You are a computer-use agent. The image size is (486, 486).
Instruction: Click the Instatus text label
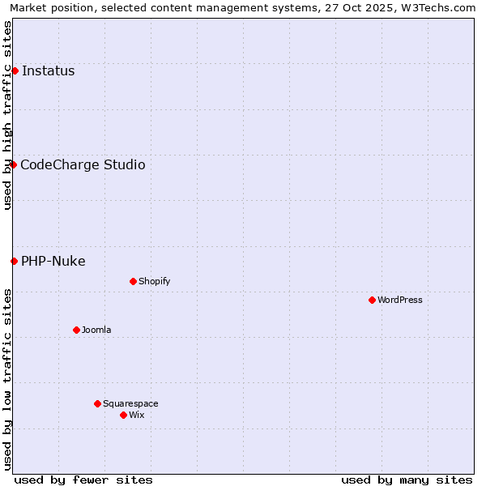(x=48, y=71)
